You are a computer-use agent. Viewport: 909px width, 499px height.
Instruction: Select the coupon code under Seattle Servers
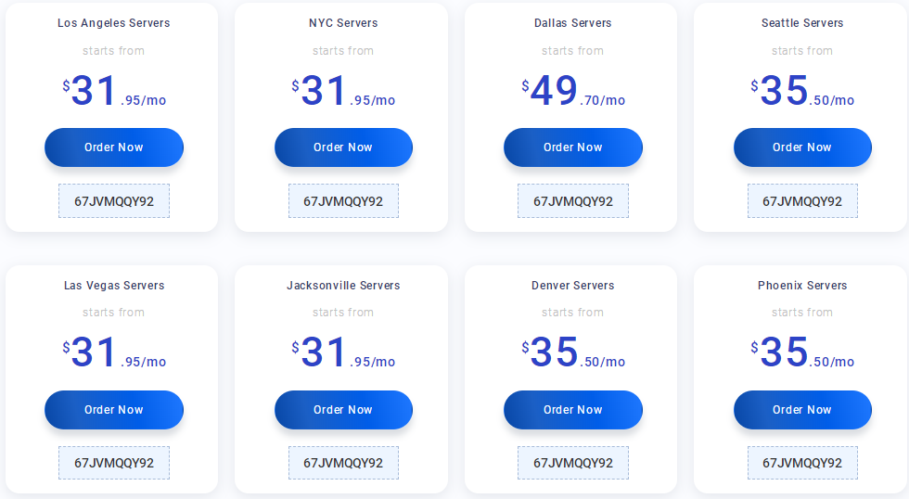click(x=802, y=201)
